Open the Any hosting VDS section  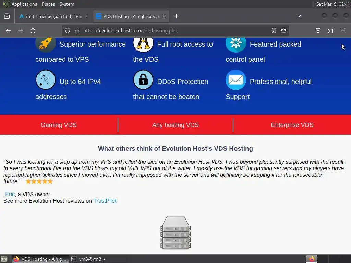click(175, 125)
